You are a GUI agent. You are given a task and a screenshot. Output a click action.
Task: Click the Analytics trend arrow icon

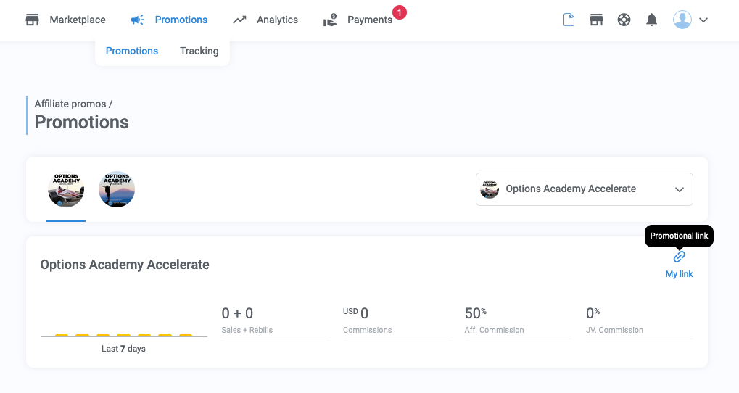pyautogui.click(x=240, y=20)
